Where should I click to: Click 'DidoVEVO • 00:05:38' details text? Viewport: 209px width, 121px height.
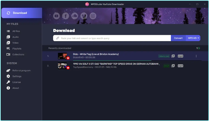point(84,57)
